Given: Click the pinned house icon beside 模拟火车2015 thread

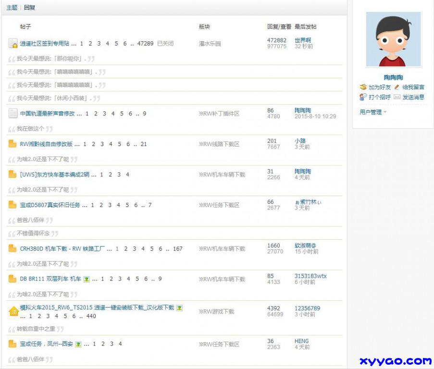Looking at the screenshot, I should (13, 312).
